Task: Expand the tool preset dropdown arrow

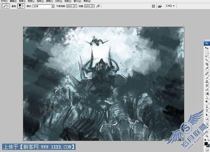Action: (x=8, y=6)
